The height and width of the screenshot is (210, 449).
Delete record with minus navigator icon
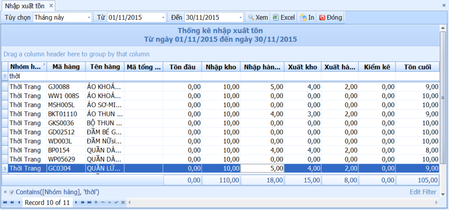coord(103,202)
